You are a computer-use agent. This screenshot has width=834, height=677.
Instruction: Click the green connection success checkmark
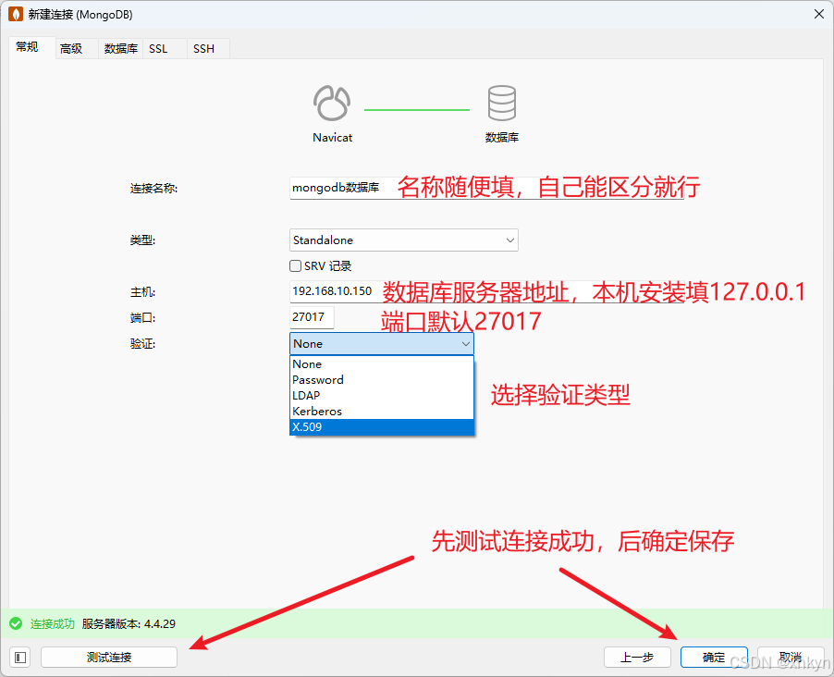pyautogui.click(x=16, y=623)
